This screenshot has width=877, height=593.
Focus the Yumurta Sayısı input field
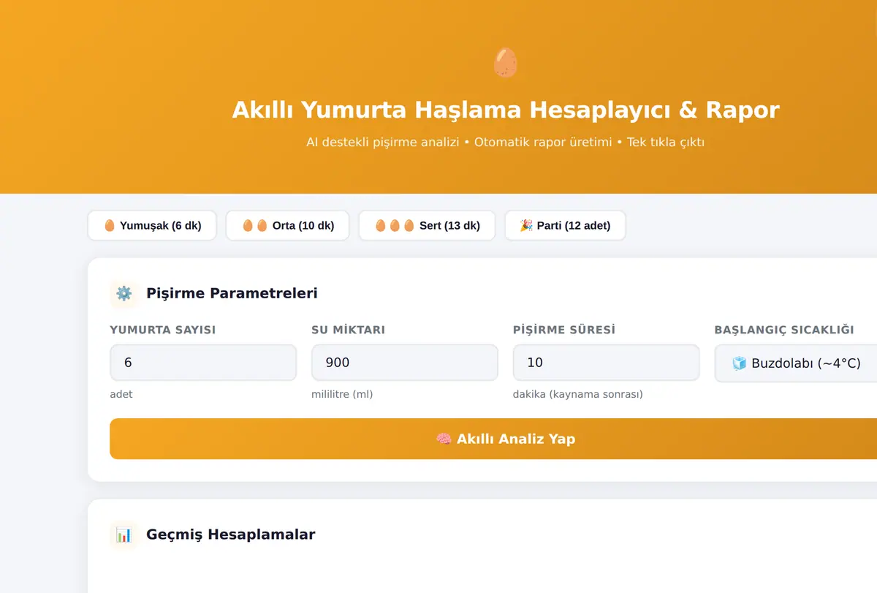click(203, 363)
